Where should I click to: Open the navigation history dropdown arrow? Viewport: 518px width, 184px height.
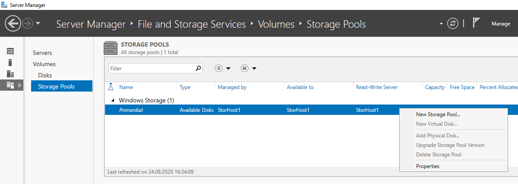click(38, 23)
